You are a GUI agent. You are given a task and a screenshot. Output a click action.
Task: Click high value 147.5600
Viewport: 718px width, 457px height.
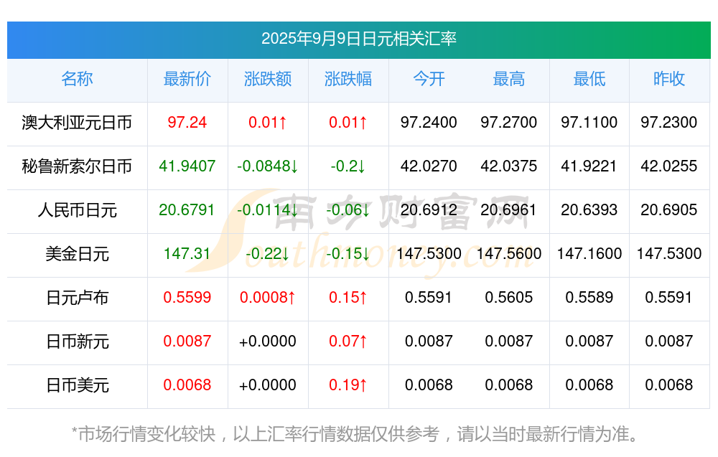(x=509, y=253)
